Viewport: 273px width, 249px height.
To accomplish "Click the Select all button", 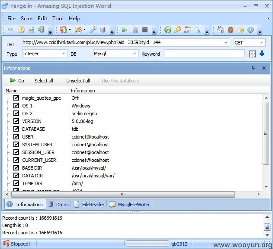I will [x=44, y=81].
